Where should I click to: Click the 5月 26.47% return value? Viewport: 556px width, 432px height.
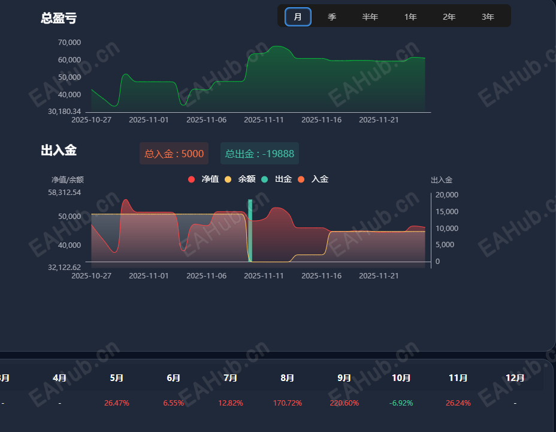(117, 403)
